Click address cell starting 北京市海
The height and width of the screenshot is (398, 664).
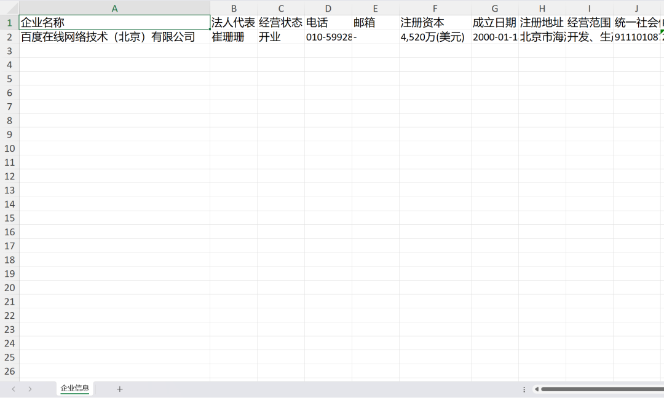point(542,37)
